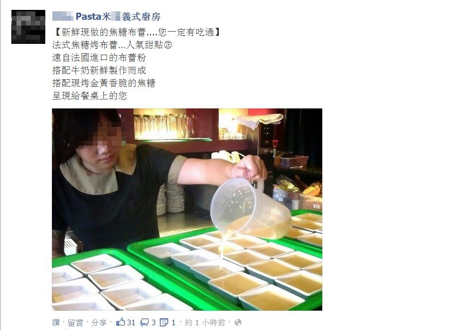
Task: Click the share count number 1
Action: pos(173,322)
